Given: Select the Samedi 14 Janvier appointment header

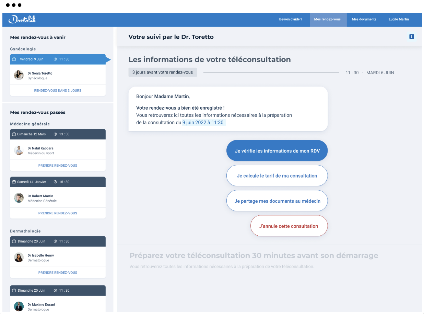Looking at the screenshot, I should pyautogui.click(x=58, y=182).
